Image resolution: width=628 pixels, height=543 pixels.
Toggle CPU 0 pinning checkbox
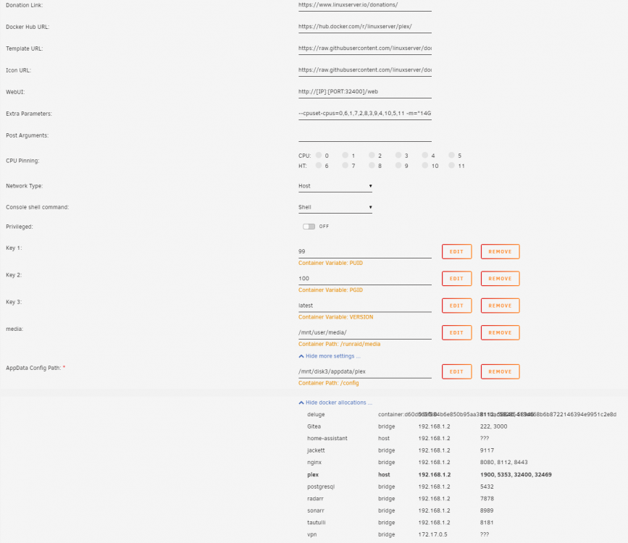coord(319,155)
